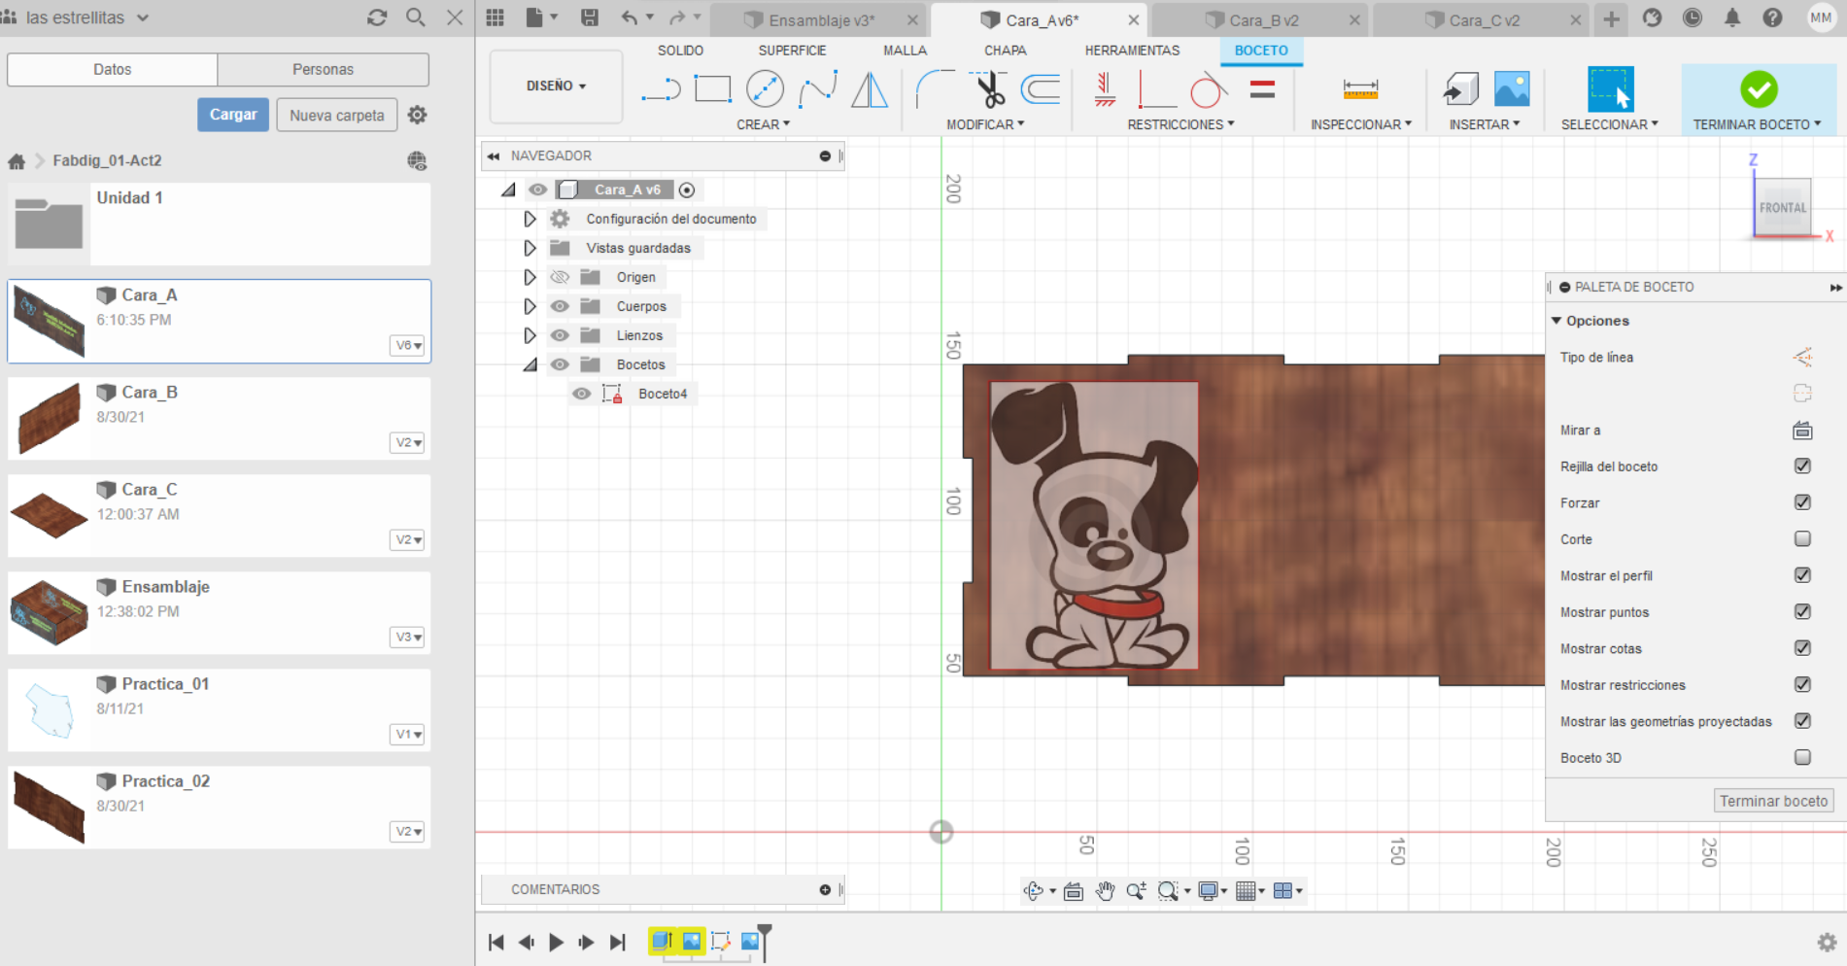Apply the Equal constraint
The image size is (1847, 966).
[x=1262, y=90]
